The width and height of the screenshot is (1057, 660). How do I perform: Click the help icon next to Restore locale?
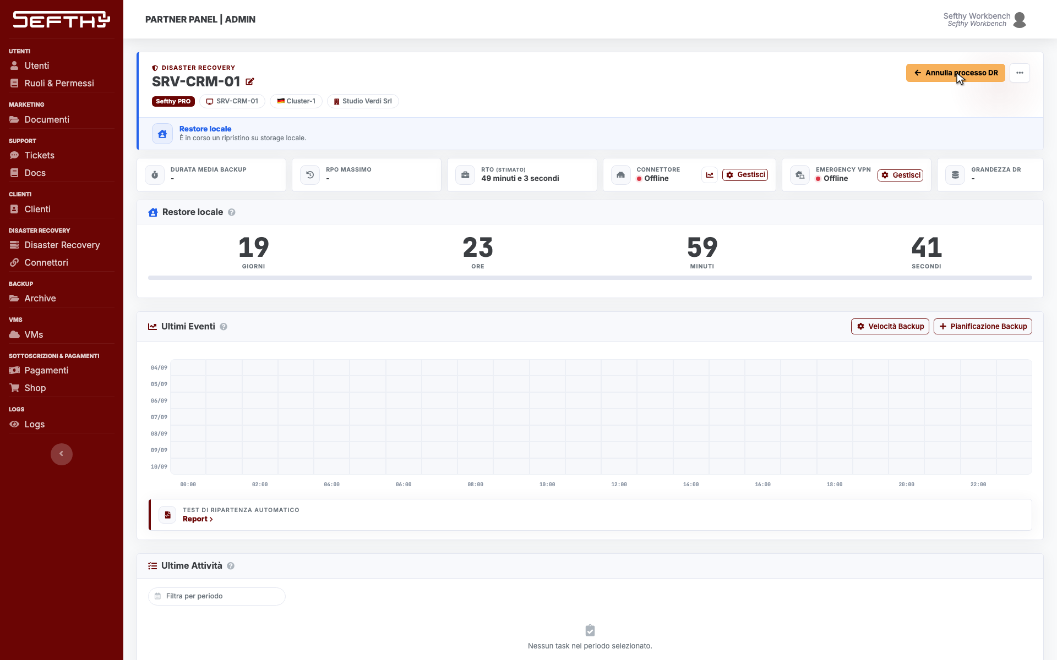tap(232, 212)
